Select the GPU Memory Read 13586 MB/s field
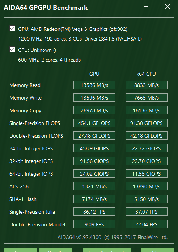Viewport: 178px width, 252px height. (94, 85)
